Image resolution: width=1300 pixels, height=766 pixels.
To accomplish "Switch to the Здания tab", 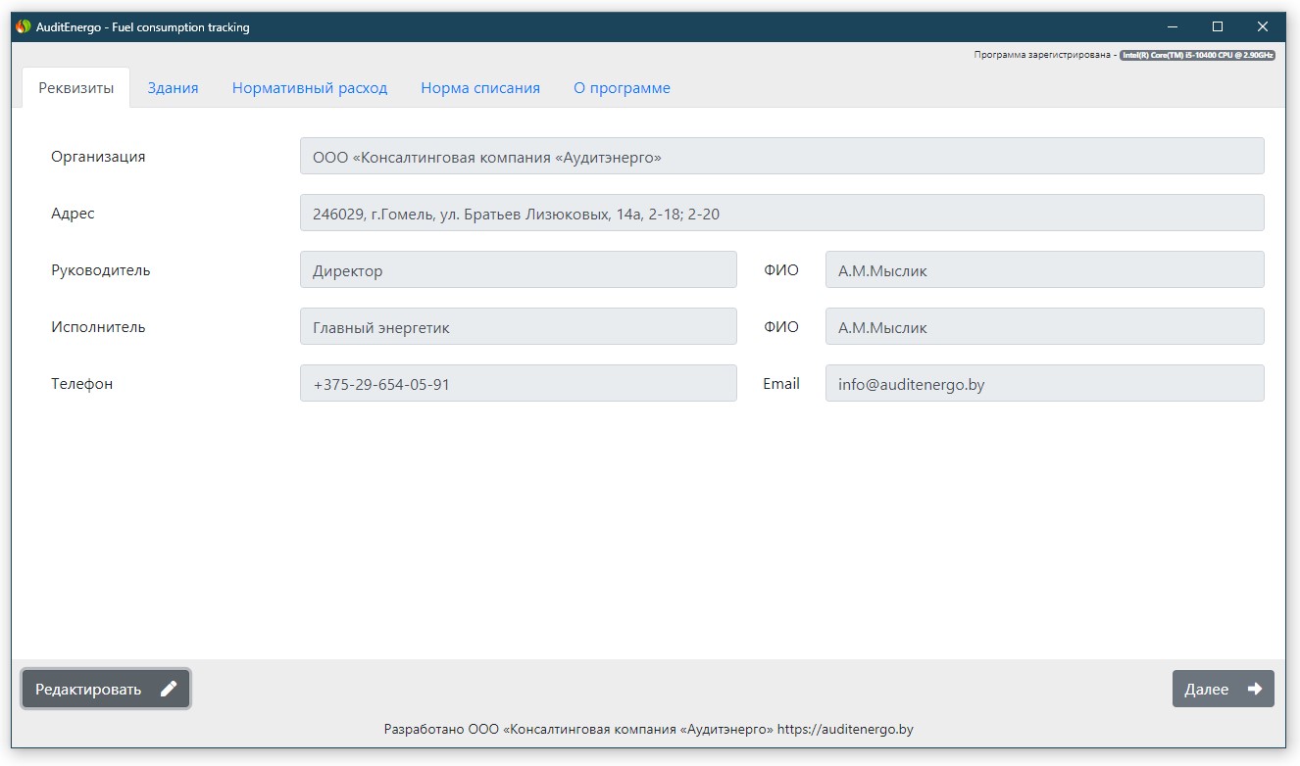I will [173, 88].
